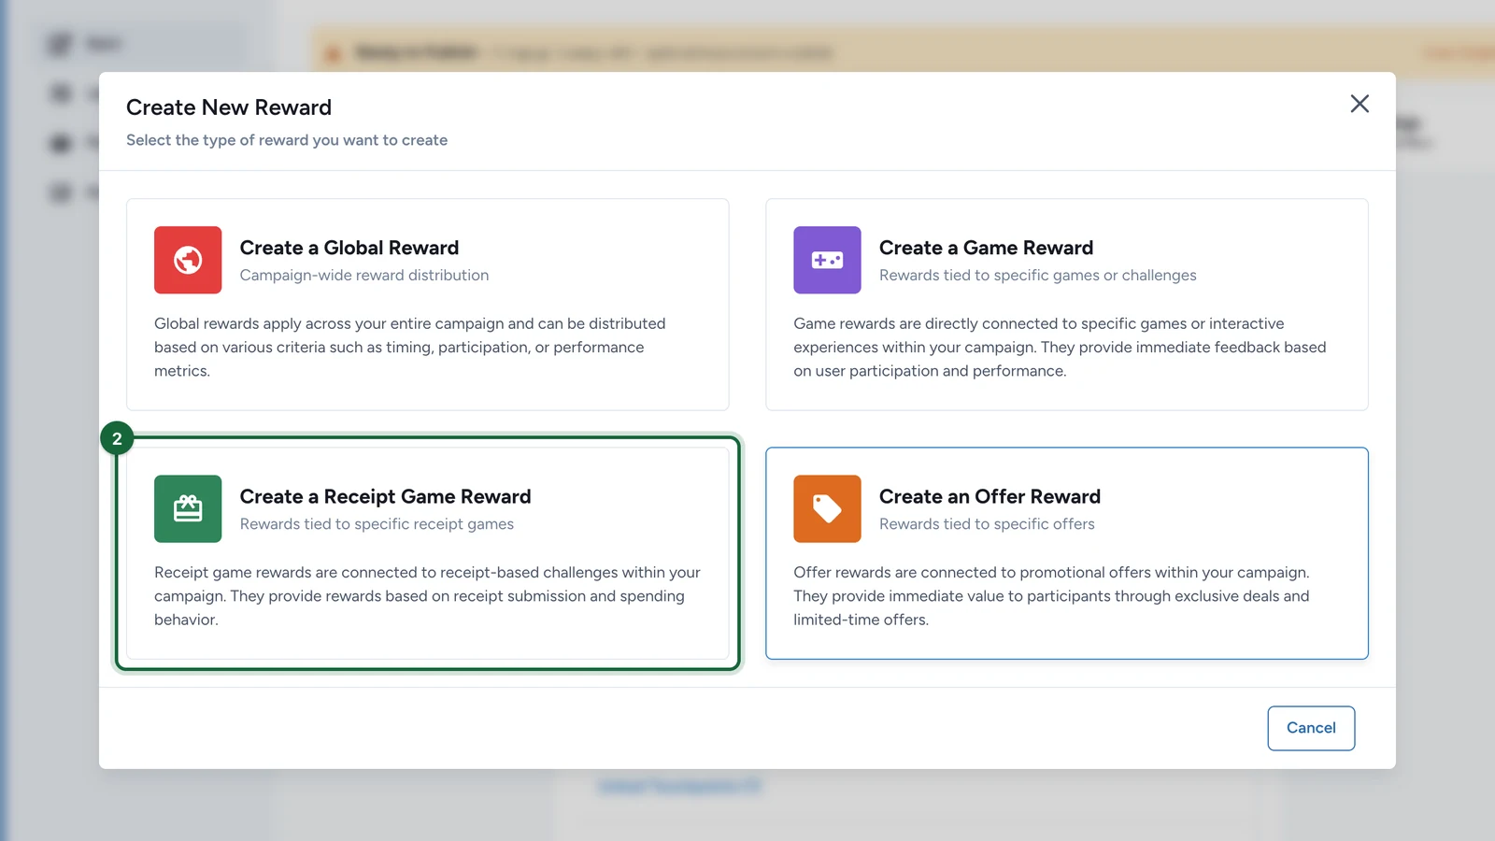Click the Receipt game rewards description paragraph

(427, 595)
